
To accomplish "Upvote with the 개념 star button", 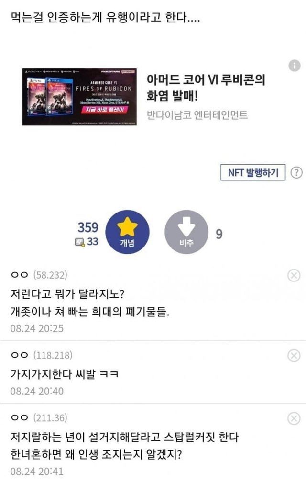I will click(x=127, y=232).
